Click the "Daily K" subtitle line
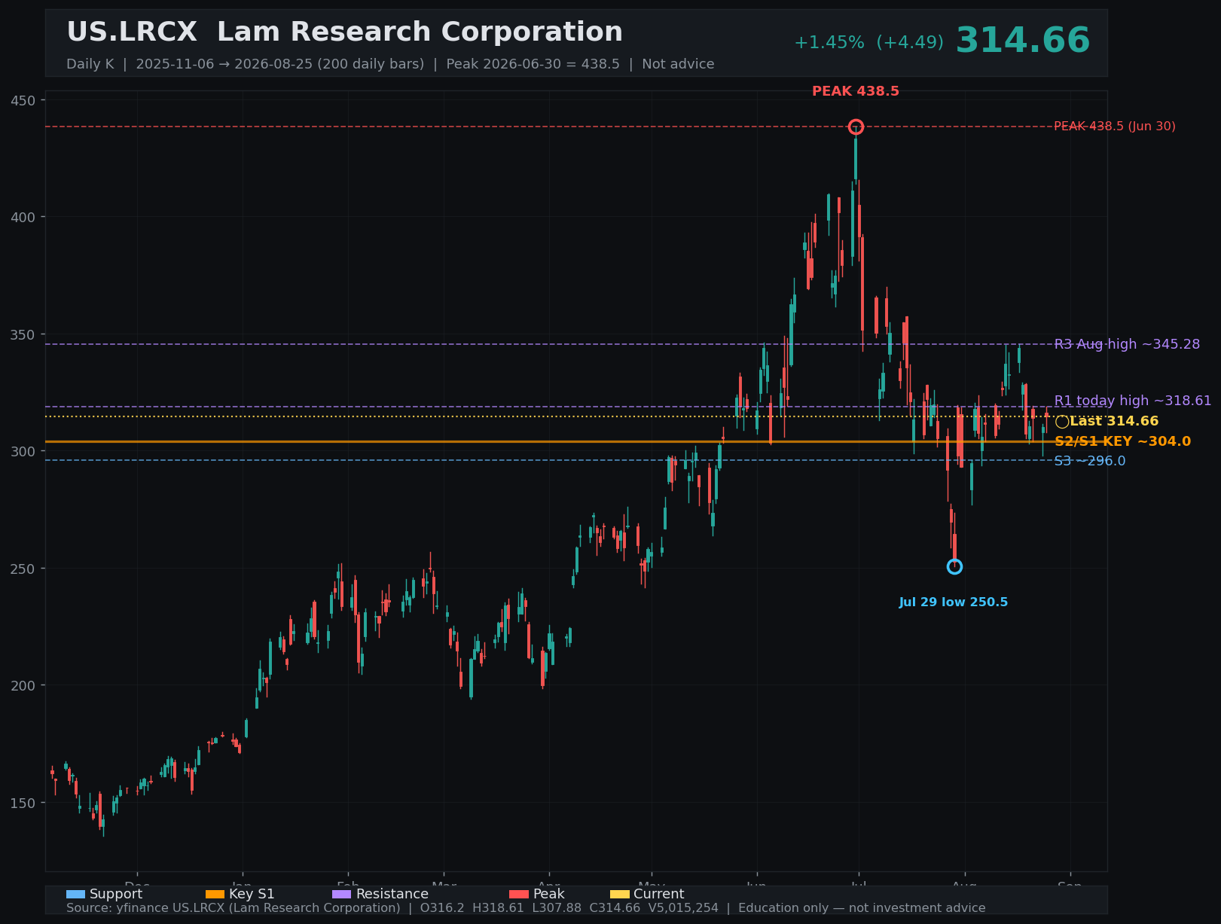Screen dimensions: 1221x924 coord(390,64)
